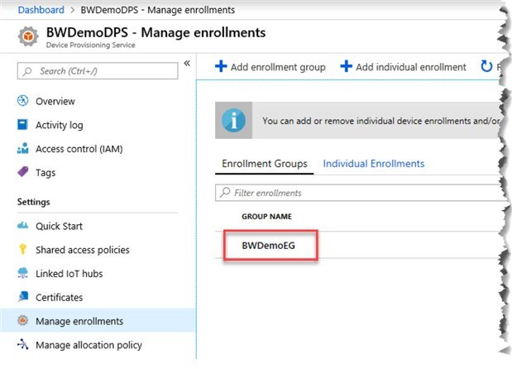Switch to Individual Enrollments tab

(x=374, y=164)
